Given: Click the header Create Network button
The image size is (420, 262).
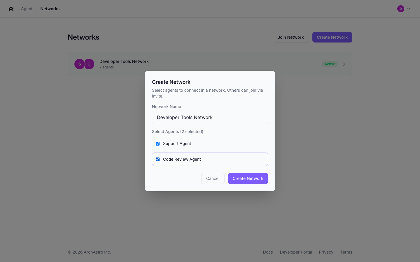Looking at the screenshot, I should tap(332, 37).
